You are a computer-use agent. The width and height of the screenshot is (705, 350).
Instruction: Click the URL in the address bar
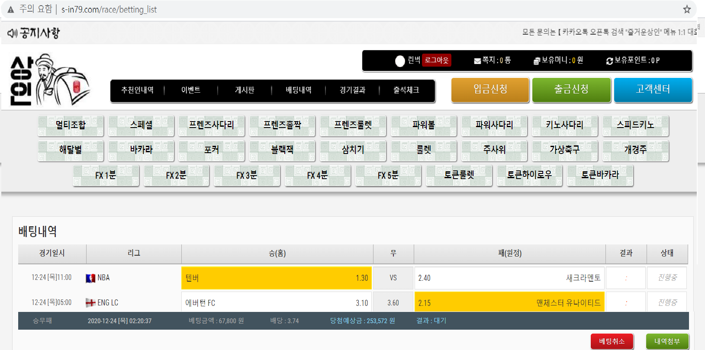[x=109, y=10]
